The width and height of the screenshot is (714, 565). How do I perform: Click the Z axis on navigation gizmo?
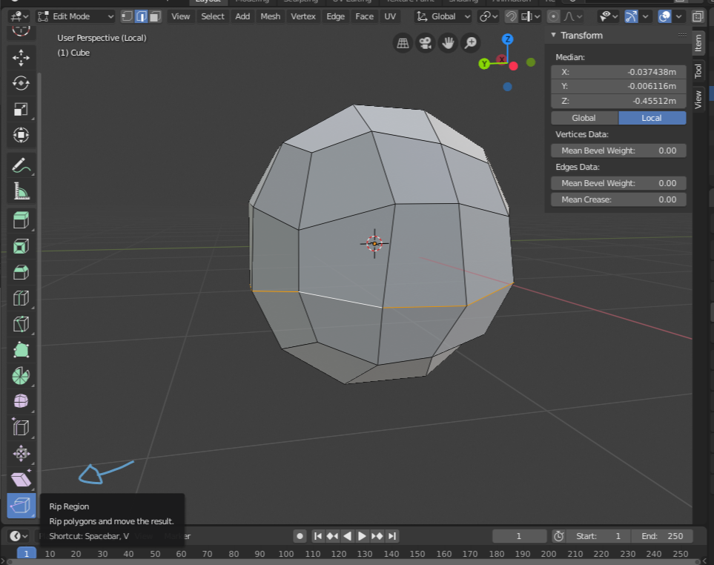(x=507, y=39)
